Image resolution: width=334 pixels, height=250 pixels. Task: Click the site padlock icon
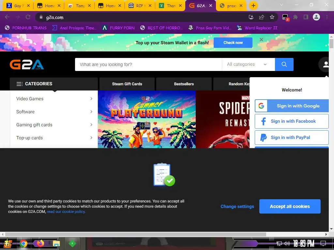(x=41, y=17)
